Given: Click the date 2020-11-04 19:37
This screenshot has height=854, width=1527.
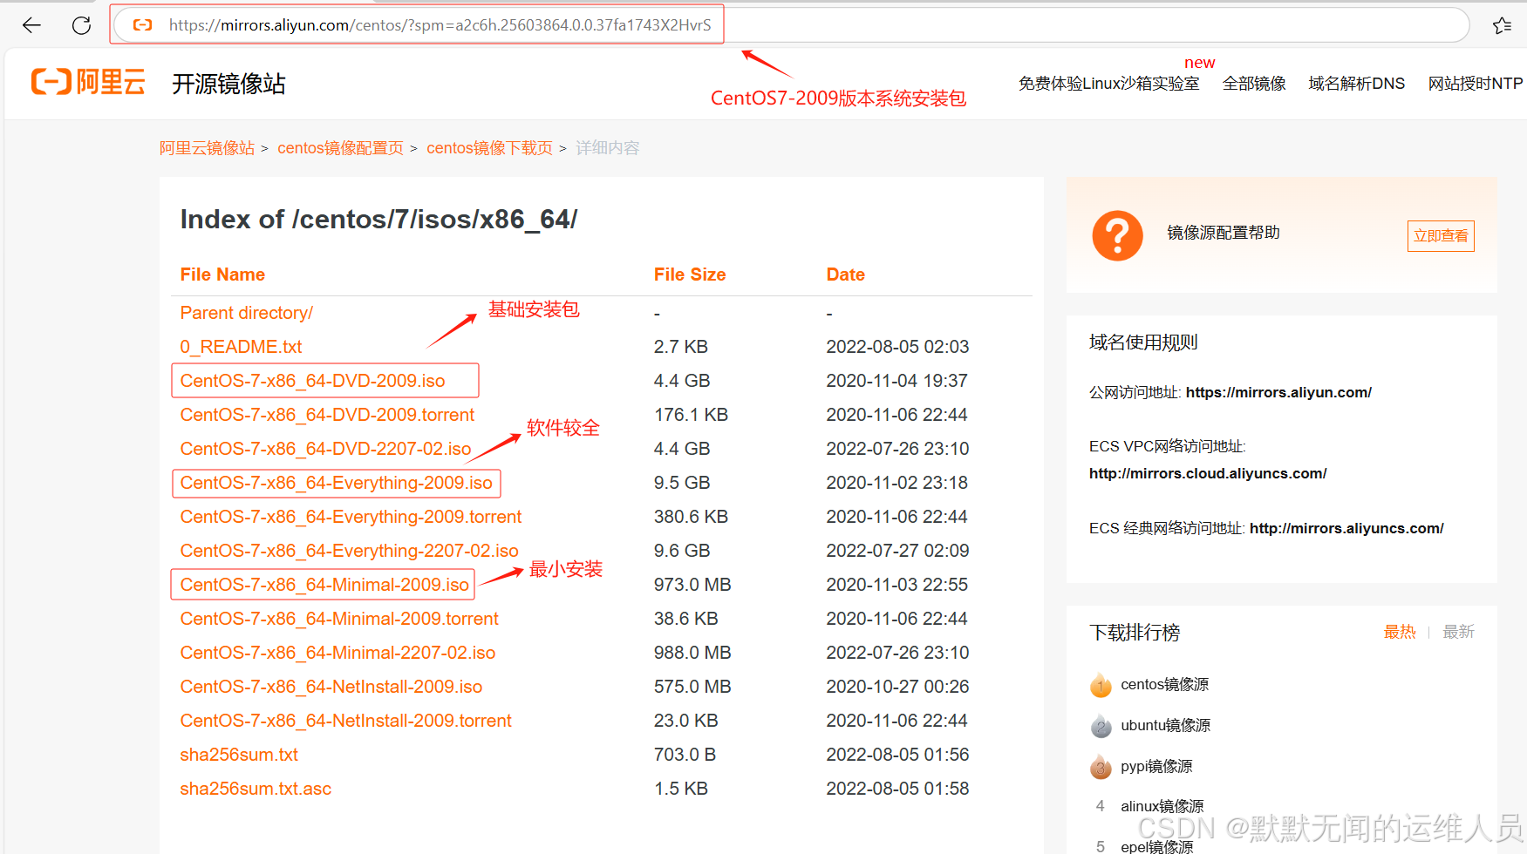Looking at the screenshot, I should (896, 381).
